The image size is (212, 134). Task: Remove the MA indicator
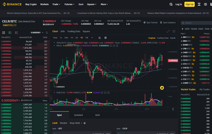click(x=117, y=46)
